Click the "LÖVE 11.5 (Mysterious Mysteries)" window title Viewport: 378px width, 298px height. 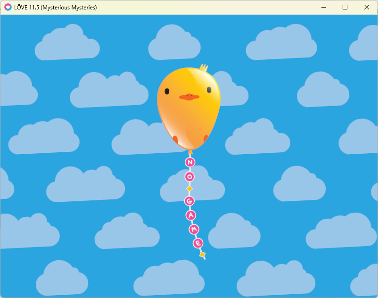(56, 7)
